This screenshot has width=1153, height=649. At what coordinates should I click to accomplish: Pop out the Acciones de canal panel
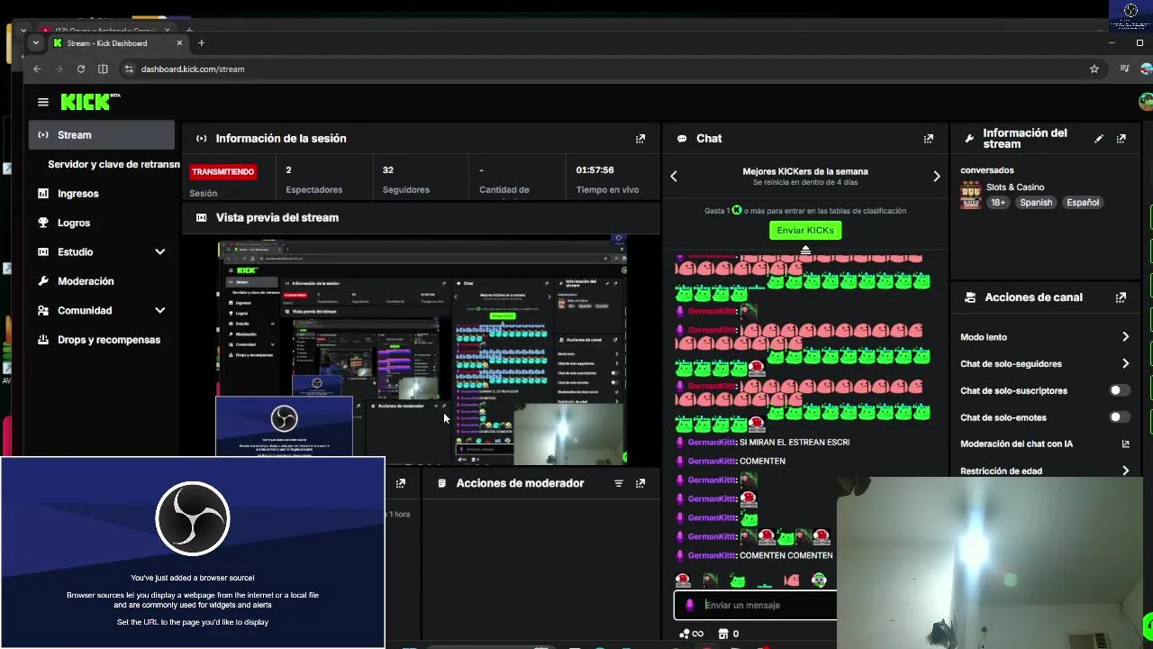pyautogui.click(x=1121, y=297)
